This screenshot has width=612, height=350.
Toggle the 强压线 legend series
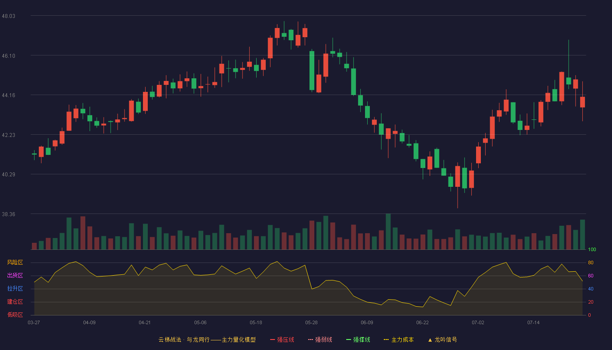282,339
